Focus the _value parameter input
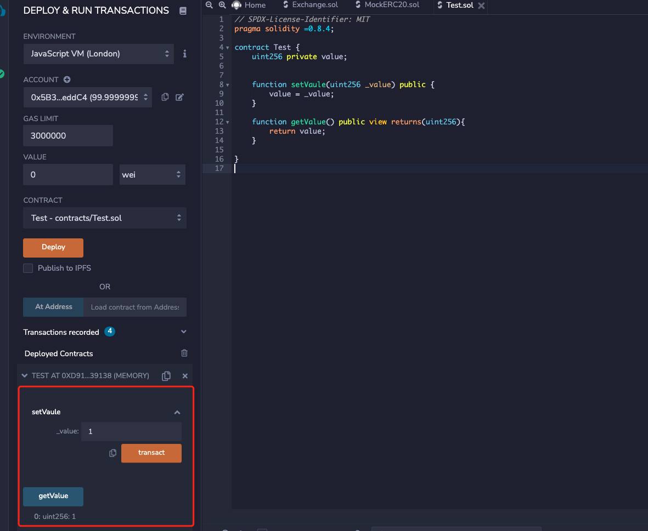Viewport: 648px width, 531px height. coord(131,432)
